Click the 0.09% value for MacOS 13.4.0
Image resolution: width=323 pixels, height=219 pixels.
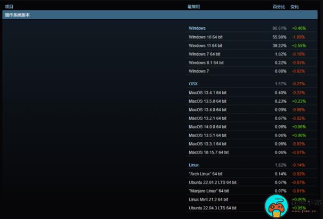click(280, 110)
